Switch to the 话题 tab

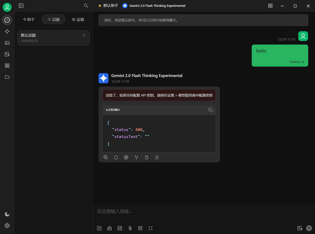[54, 19]
